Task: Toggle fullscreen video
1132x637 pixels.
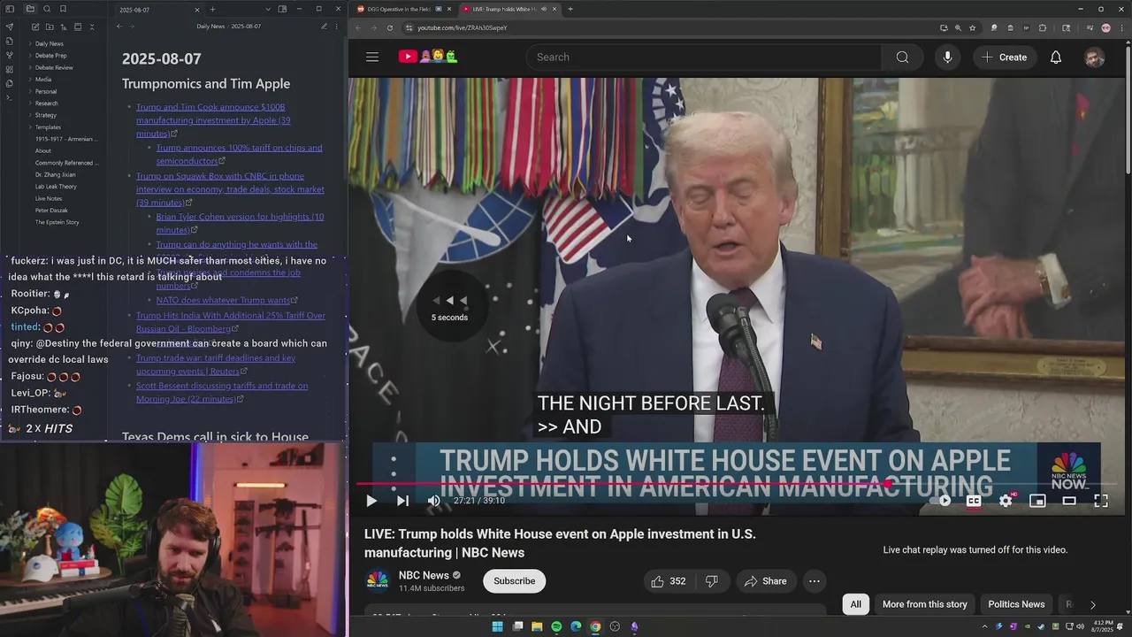Action: pyautogui.click(x=1101, y=501)
